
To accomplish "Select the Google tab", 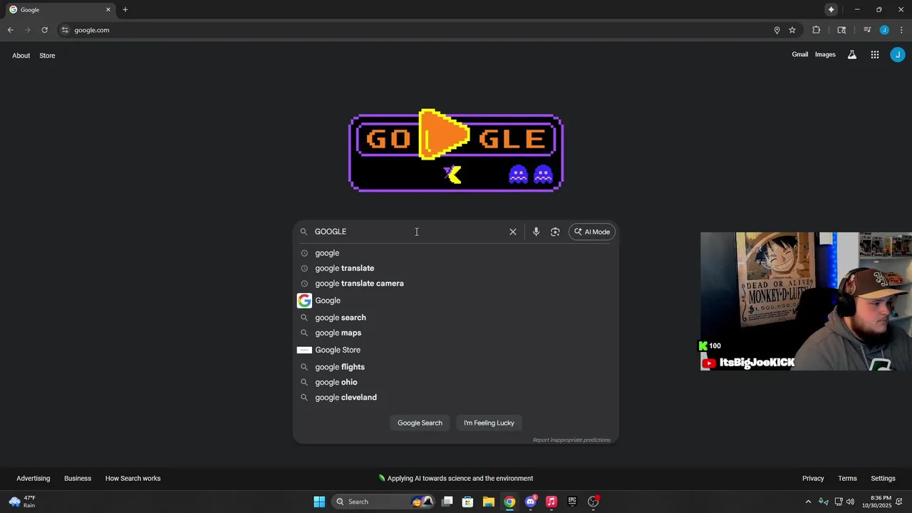I will click(58, 9).
